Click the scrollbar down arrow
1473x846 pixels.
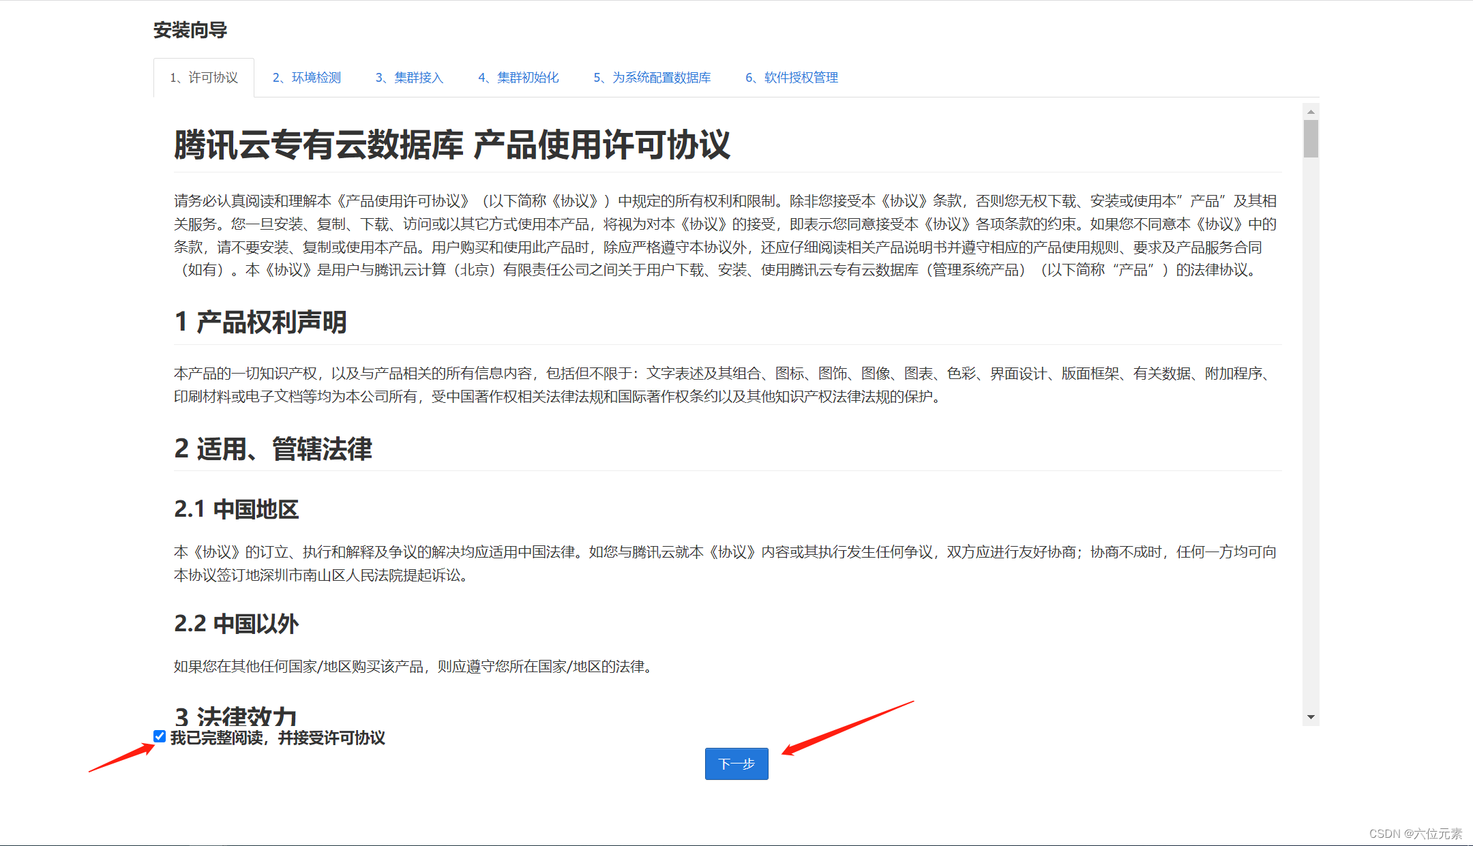pyautogui.click(x=1311, y=717)
